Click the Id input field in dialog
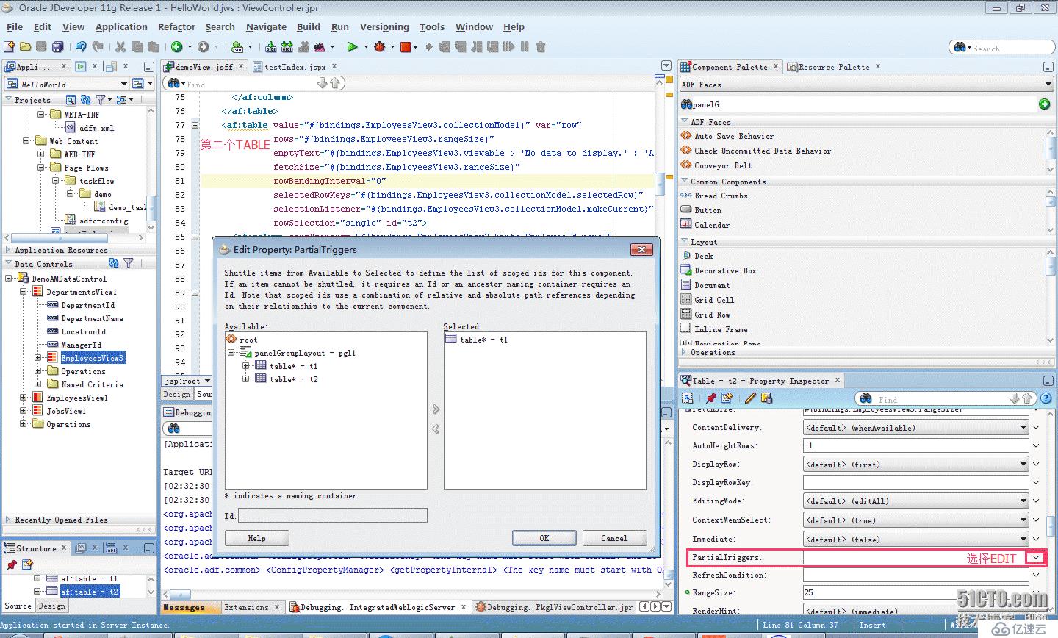Screen dimensions: 1058x638 [x=332, y=515]
